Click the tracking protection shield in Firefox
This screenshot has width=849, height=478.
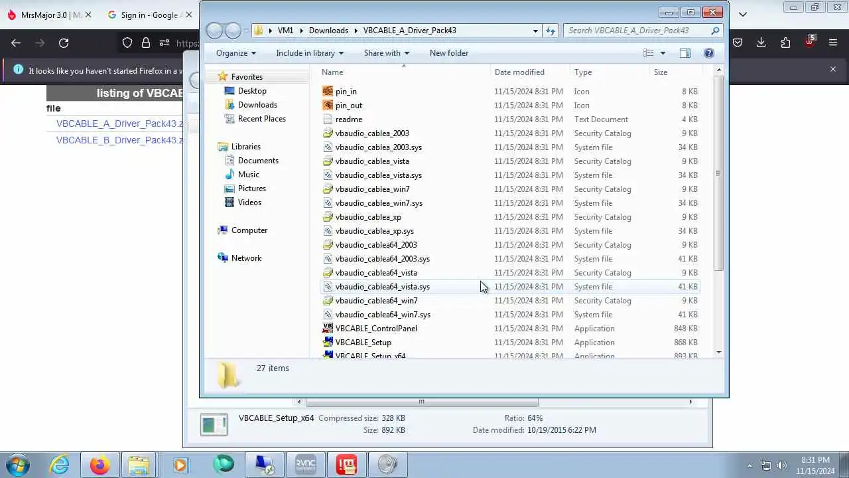[x=127, y=42]
